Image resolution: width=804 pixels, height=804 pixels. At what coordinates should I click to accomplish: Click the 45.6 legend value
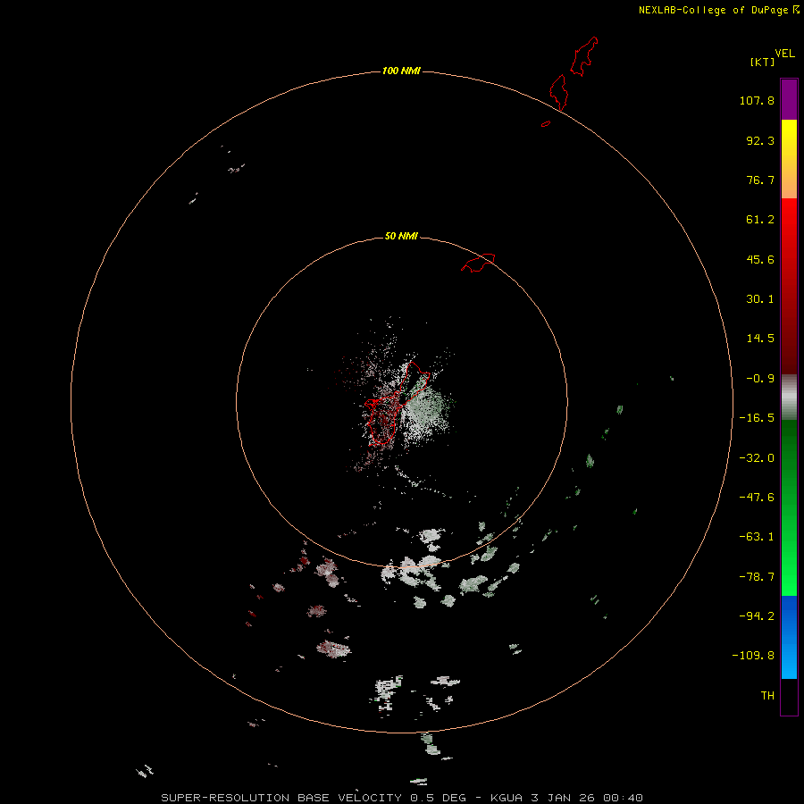coord(760,259)
